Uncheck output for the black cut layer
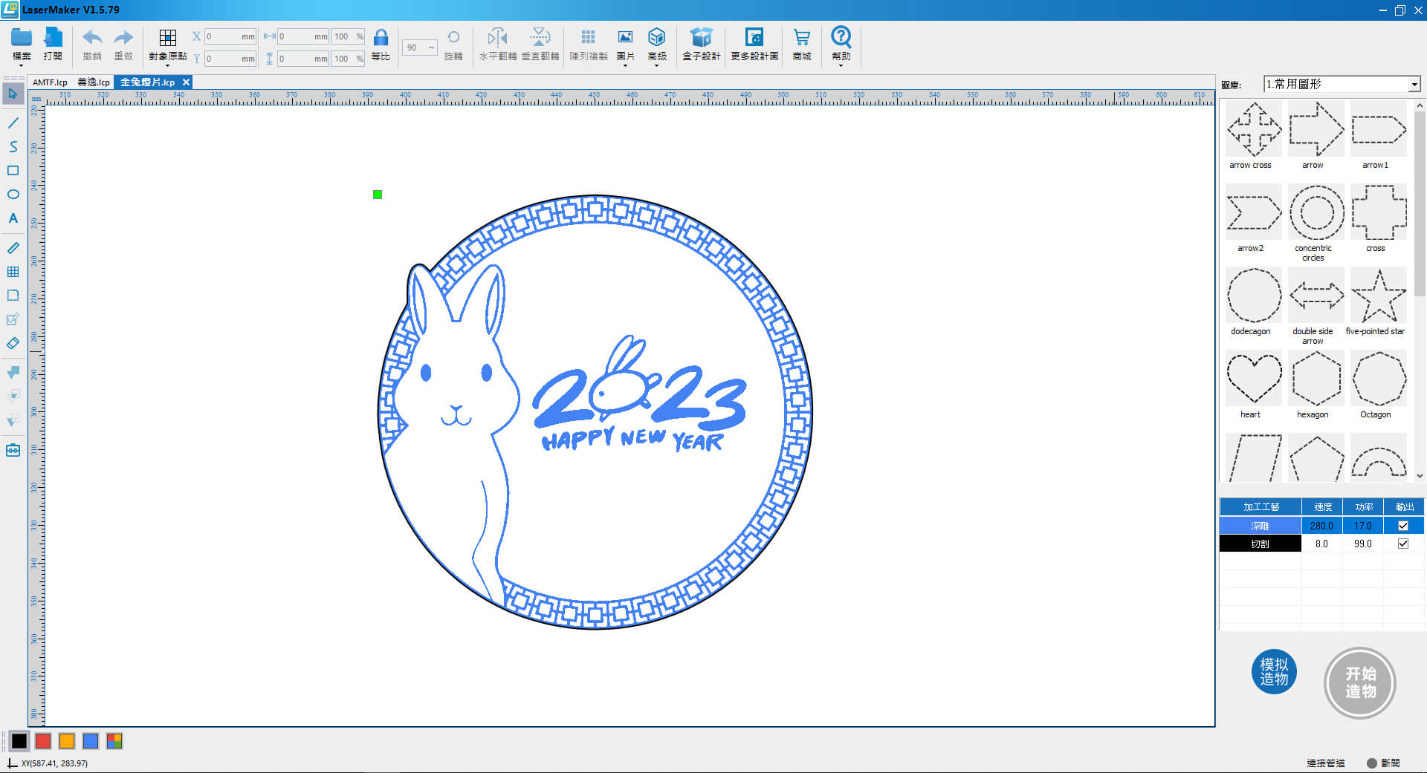Image resolution: width=1427 pixels, height=773 pixels. tap(1403, 544)
